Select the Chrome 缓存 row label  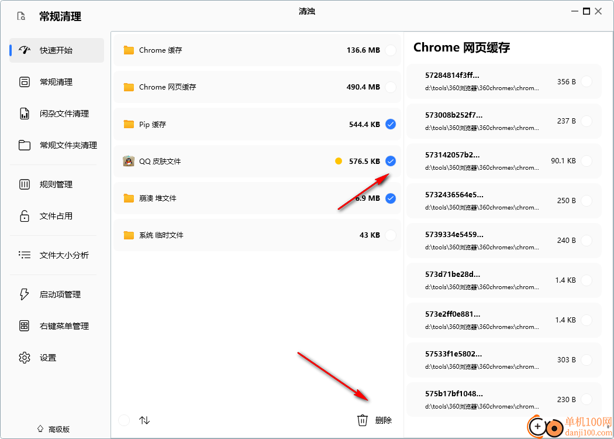click(161, 50)
